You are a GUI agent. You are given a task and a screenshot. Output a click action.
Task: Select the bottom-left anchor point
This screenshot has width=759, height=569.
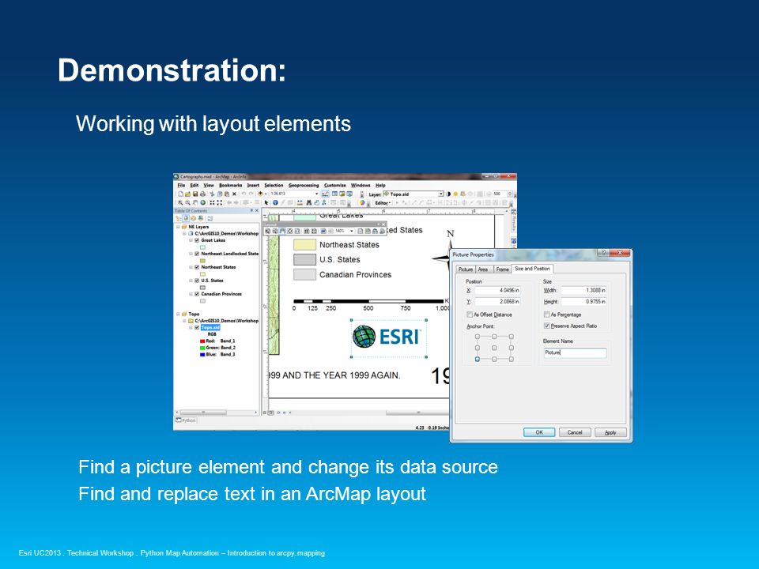478,360
